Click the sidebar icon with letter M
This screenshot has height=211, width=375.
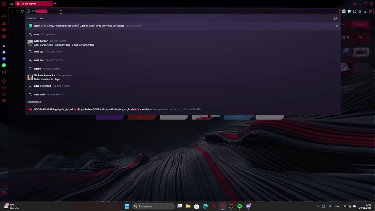coord(4,36)
